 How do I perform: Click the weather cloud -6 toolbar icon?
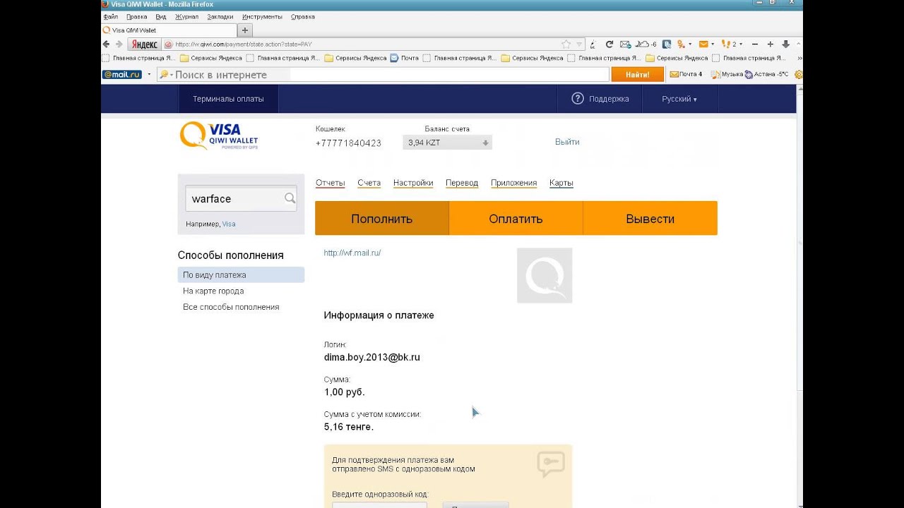coord(646,44)
